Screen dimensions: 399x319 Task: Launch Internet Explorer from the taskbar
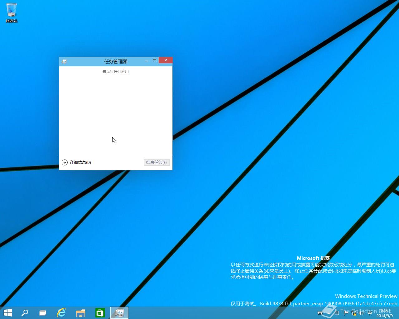pos(61,313)
